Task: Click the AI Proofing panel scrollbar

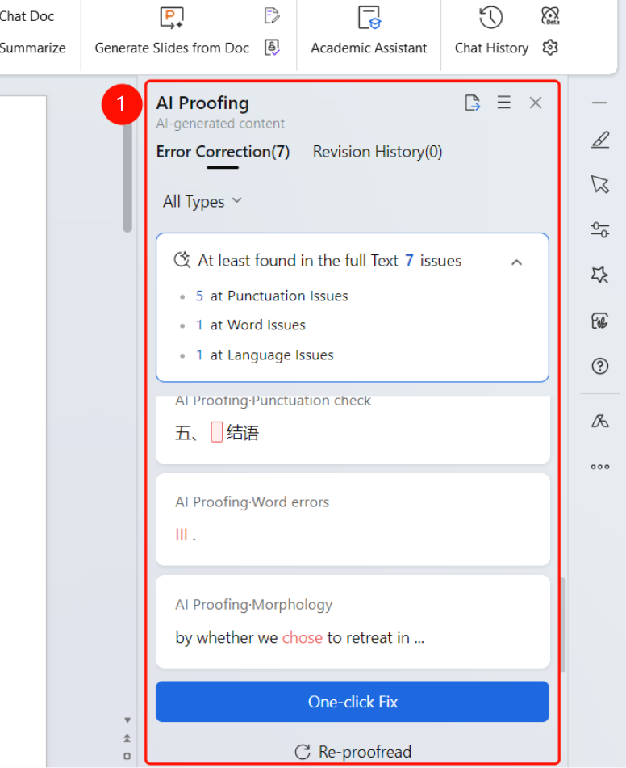Action: click(563, 625)
